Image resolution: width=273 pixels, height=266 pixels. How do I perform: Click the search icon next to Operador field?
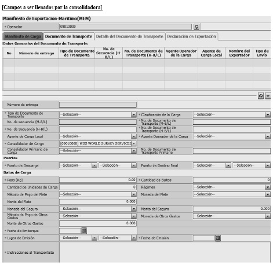[x=196, y=27]
